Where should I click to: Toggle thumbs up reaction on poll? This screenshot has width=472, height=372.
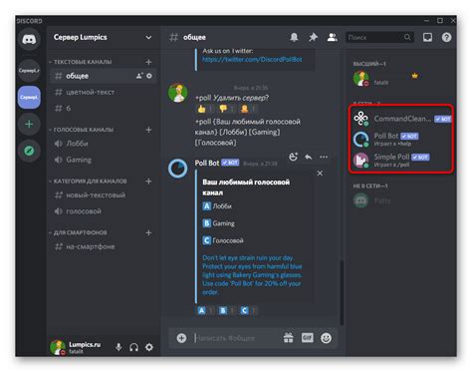click(205, 109)
